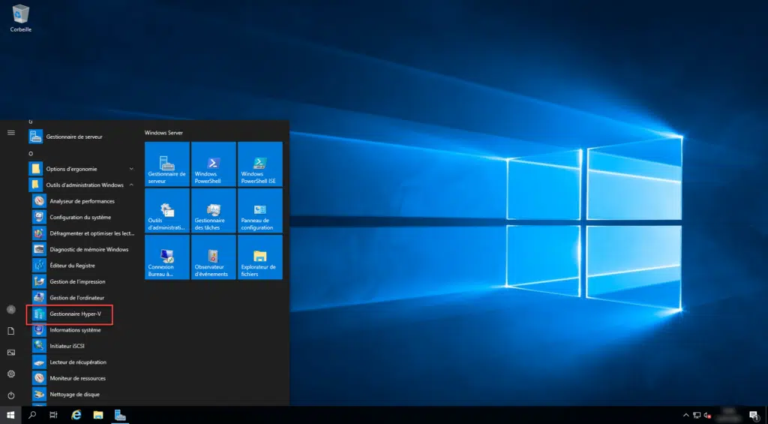Open network status tray icon
The image size is (768, 424).
(697, 415)
